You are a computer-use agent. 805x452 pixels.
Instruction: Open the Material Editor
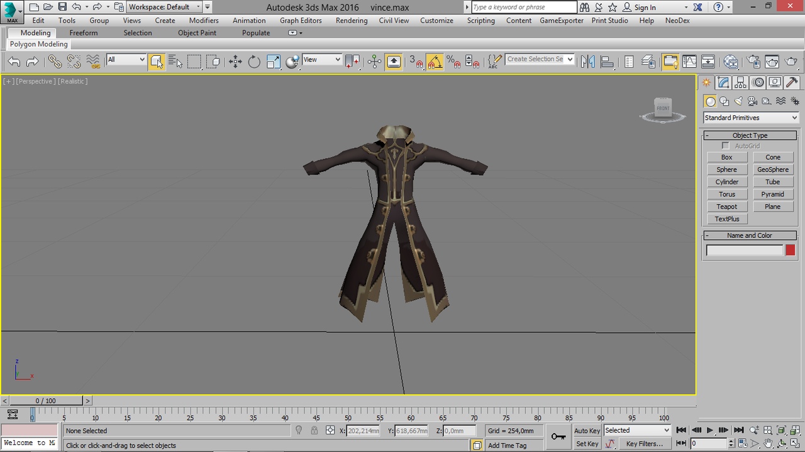pos(730,62)
